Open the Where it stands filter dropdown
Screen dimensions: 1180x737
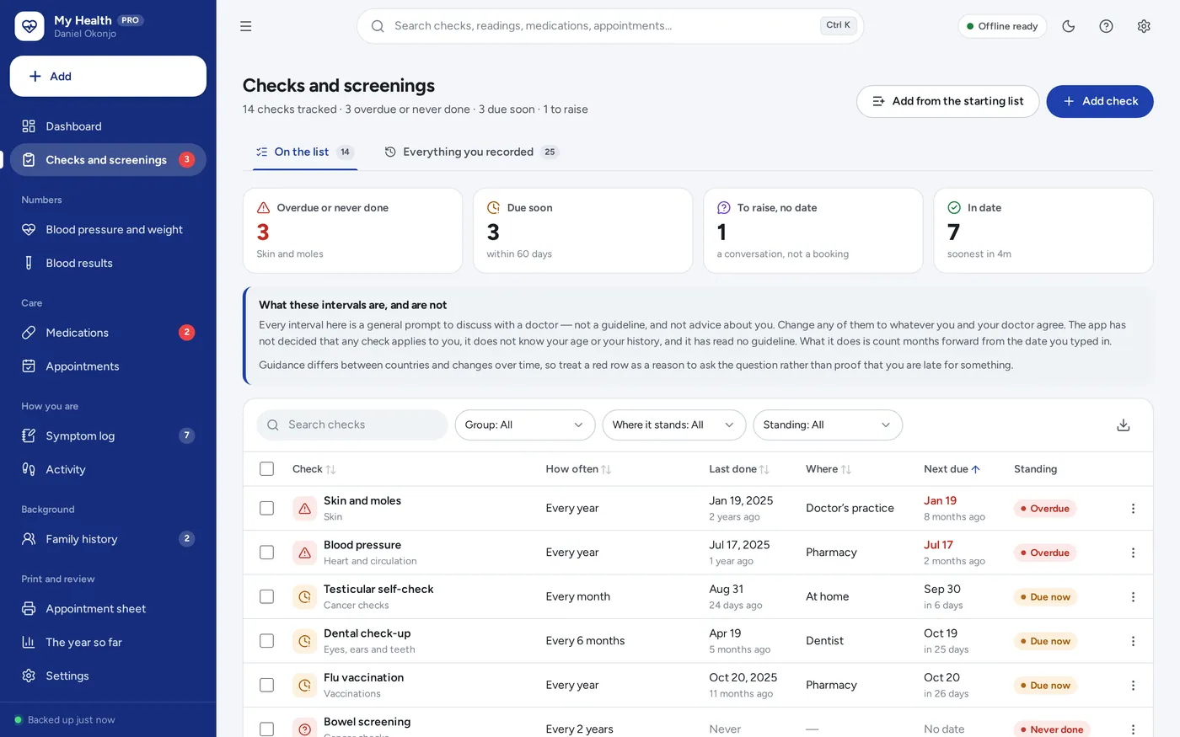coord(674,425)
